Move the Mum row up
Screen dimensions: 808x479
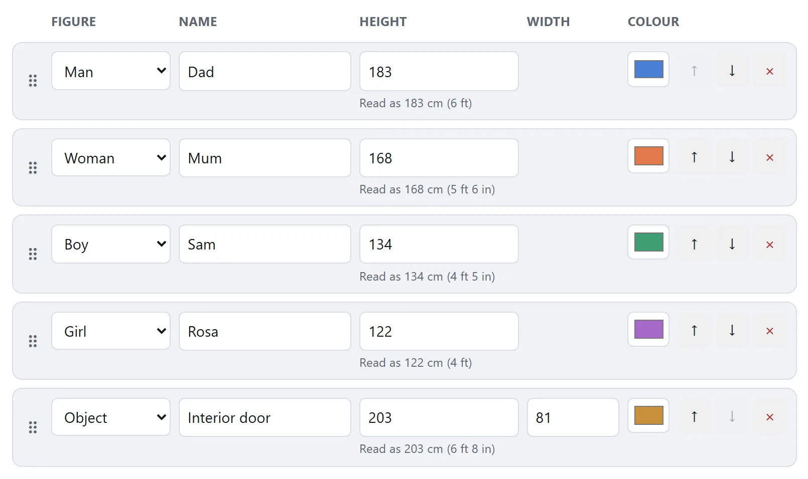pyautogui.click(x=694, y=157)
